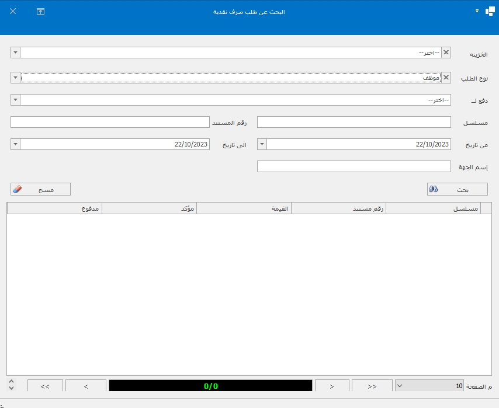Expand the الخزينه dropdown list

15,53
